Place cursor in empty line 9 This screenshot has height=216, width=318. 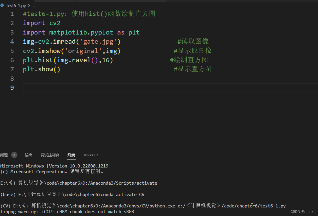tap(170, 88)
